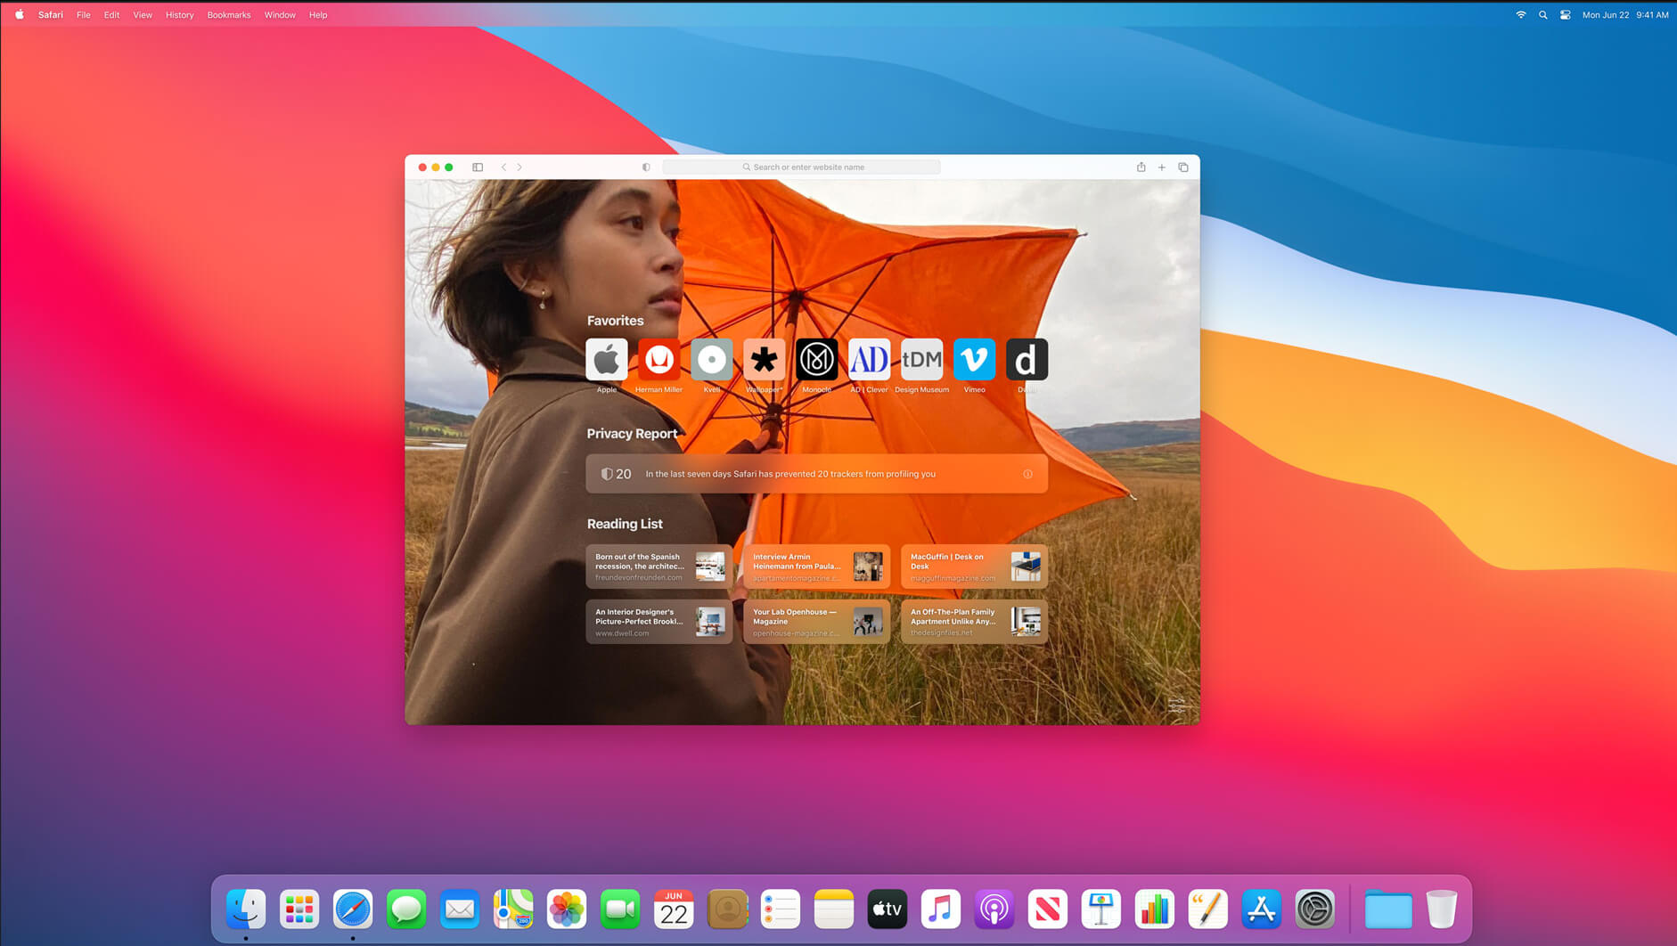
Task: Open start page customization settings
Action: [1177, 705]
